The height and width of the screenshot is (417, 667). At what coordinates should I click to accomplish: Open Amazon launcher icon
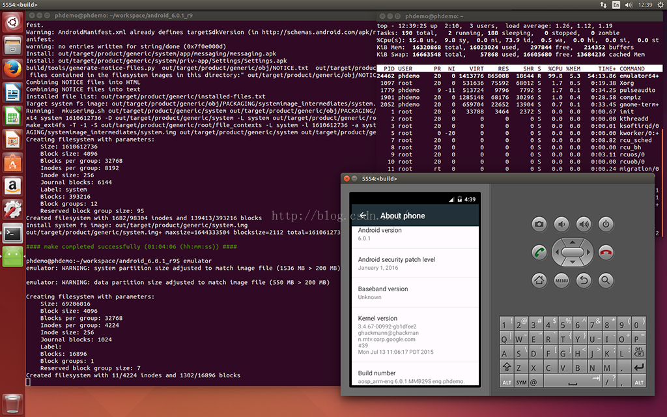[13, 186]
